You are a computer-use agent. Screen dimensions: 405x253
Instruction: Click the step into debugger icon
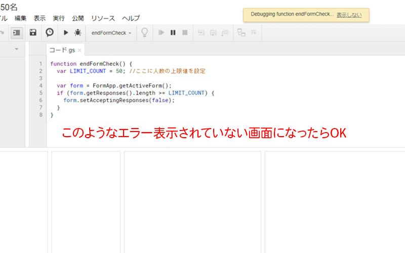pos(201,32)
